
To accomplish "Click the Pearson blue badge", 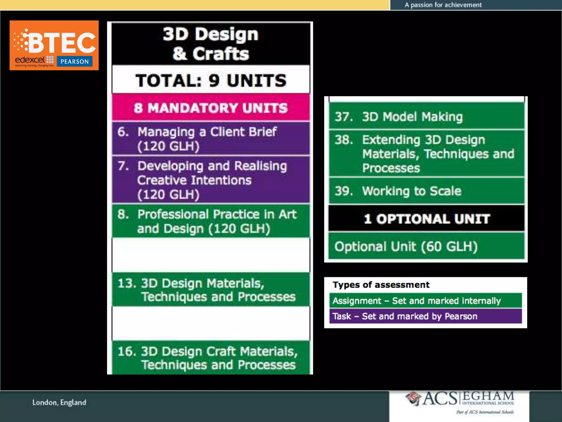I will 74,62.
